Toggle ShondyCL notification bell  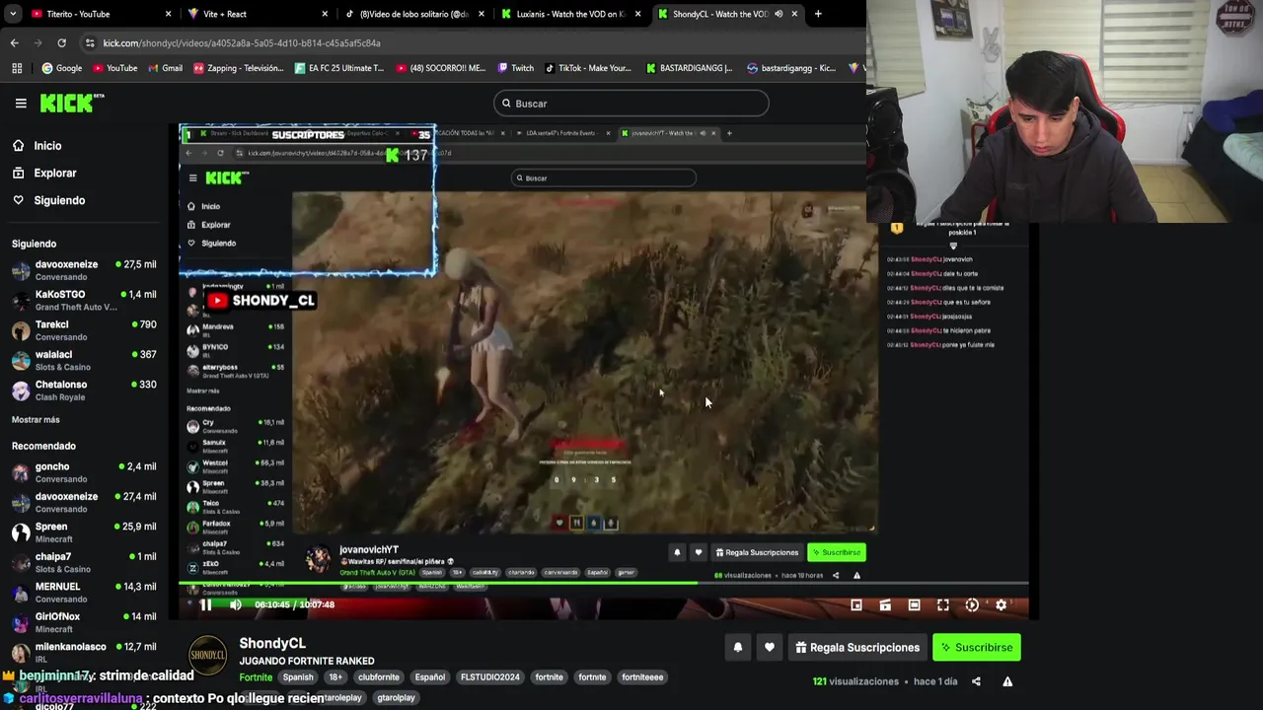click(x=737, y=647)
